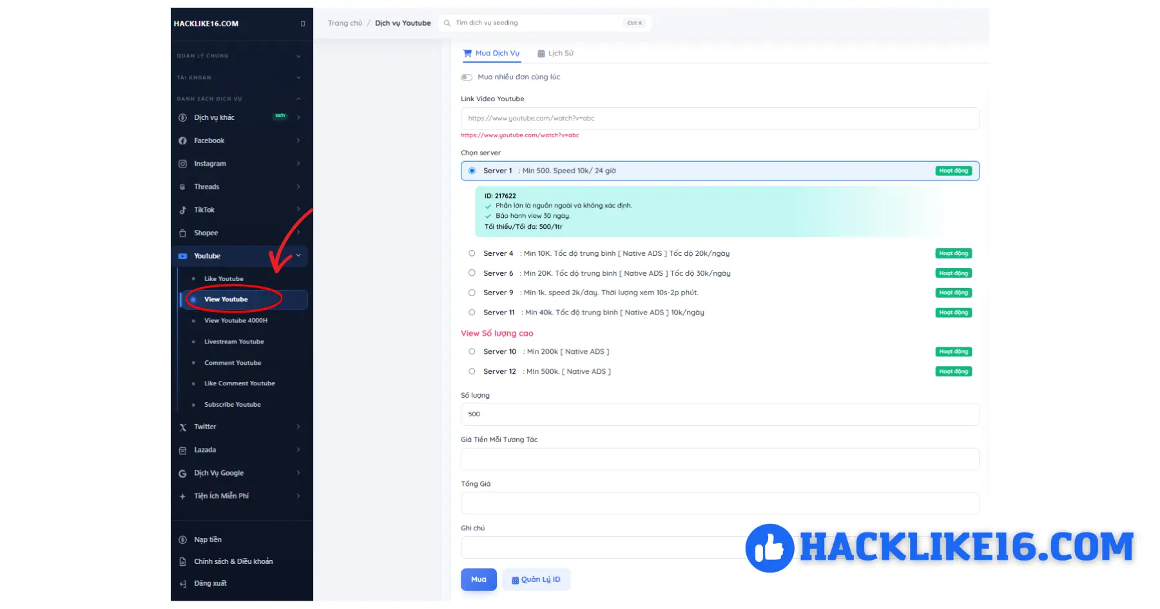Click the HACKLIKE16.COM sidebar logo
This screenshot has width=1160, height=609.
pyautogui.click(x=206, y=24)
